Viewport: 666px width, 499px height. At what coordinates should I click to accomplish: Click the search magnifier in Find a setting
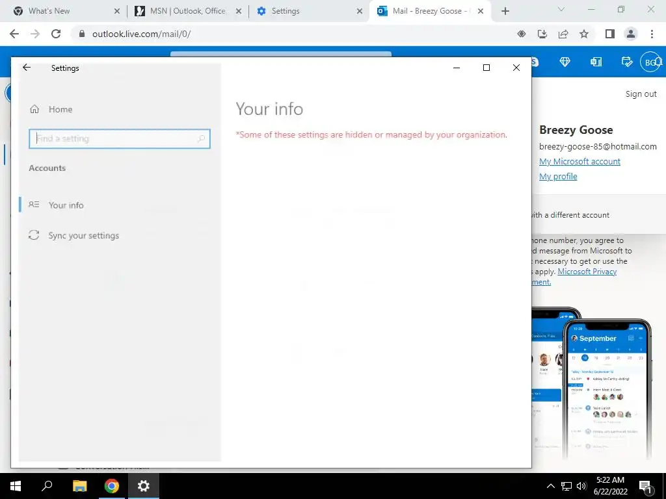pyautogui.click(x=202, y=139)
